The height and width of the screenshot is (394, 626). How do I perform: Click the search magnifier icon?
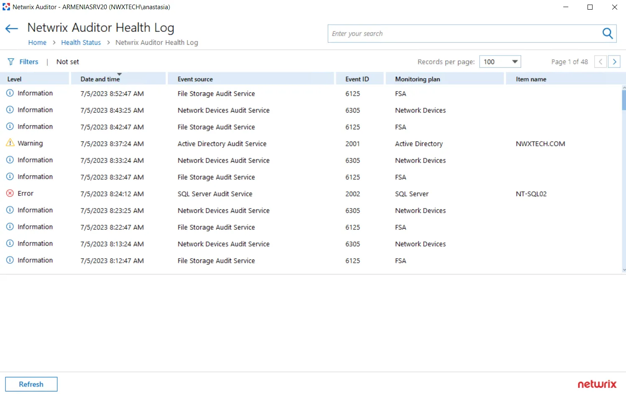pos(608,33)
